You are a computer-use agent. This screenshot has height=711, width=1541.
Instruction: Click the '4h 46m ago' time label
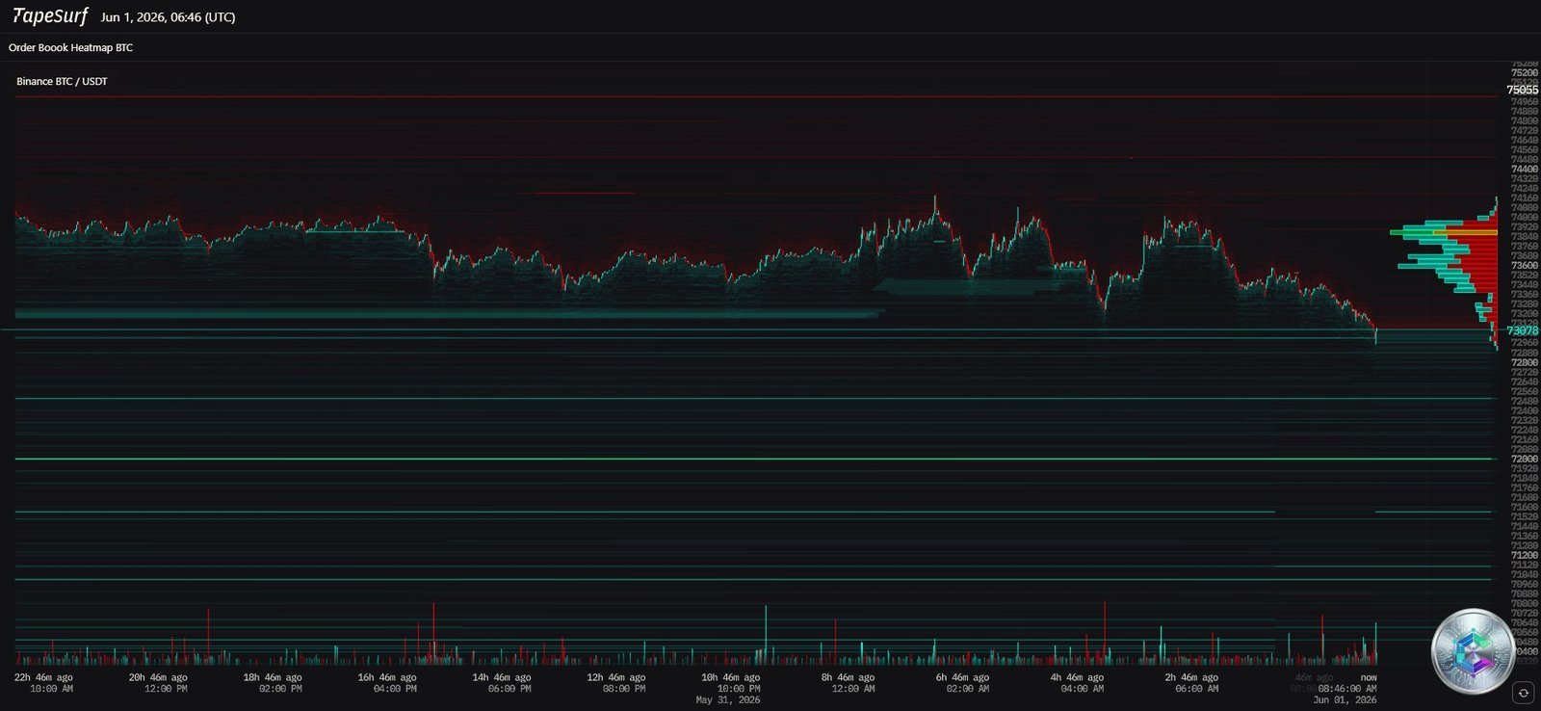pyautogui.click(x=1077, y=677)
